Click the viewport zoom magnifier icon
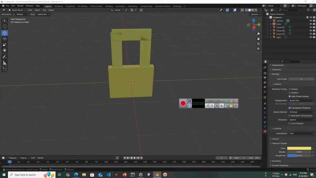Screen dimensions: 316x178 click(x=258, y=34)
